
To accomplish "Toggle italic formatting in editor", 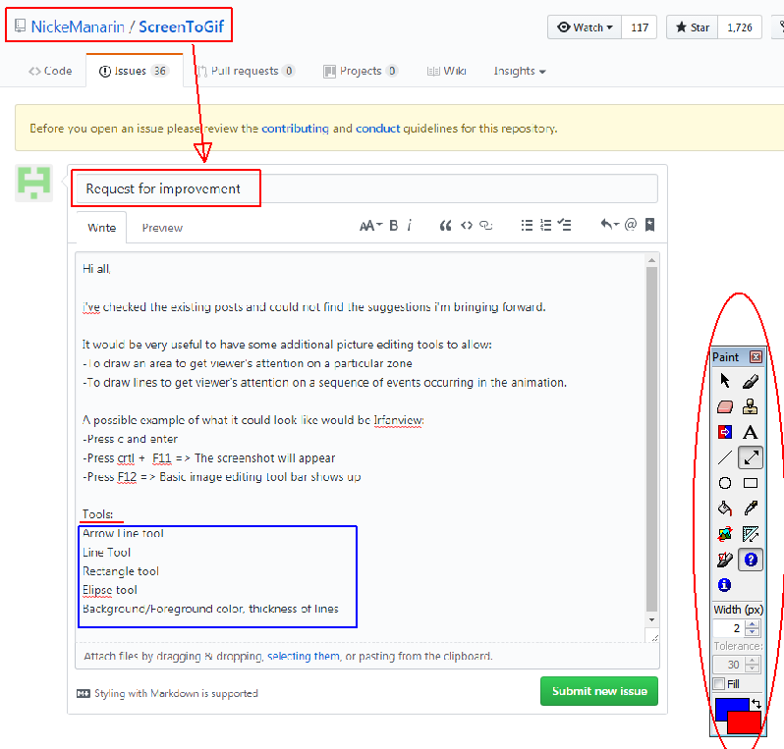I will pos(410,226).
